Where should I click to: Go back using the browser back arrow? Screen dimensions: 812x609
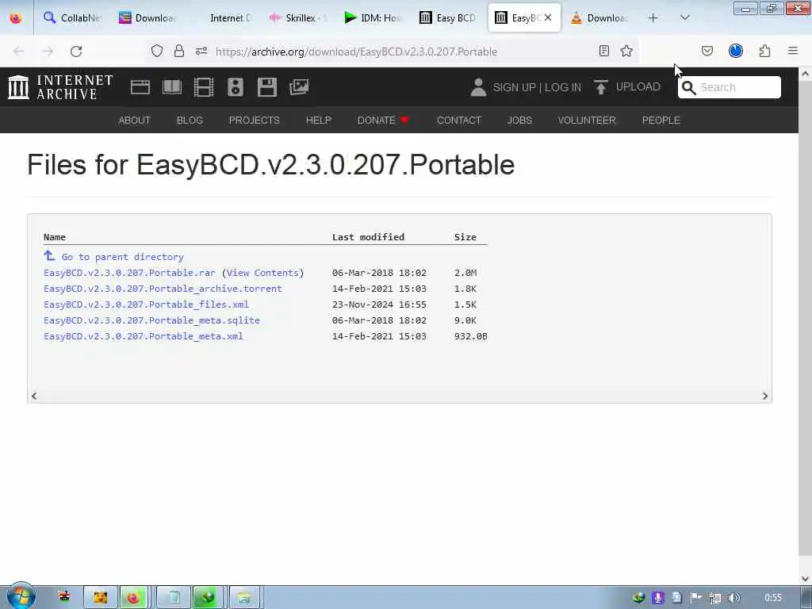coord(19,52)
